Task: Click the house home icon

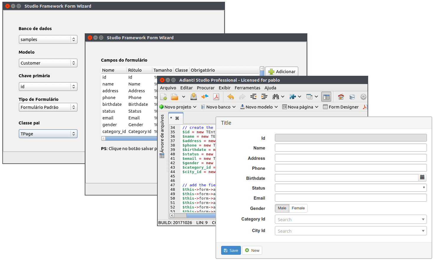Action: [341, 97]
